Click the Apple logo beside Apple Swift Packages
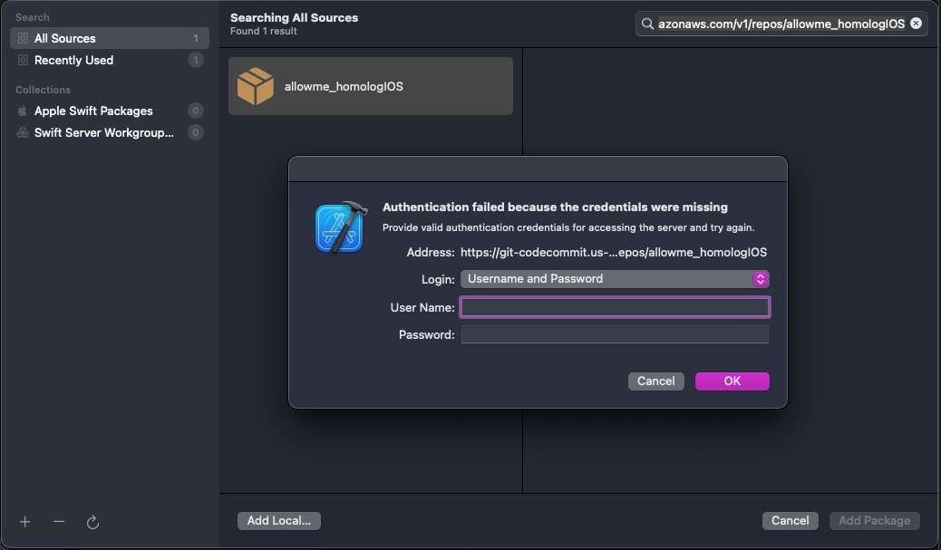The width and height of the screenshot is (941, 550). pyautogui.click(x=22, y=111)
